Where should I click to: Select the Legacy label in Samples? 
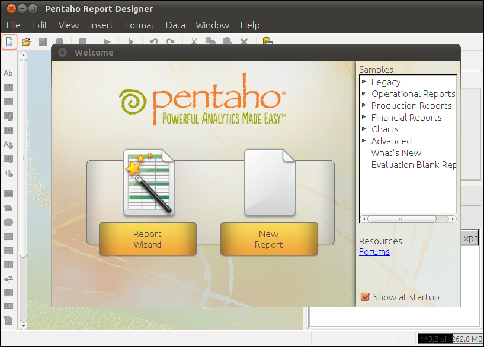point(386,82)
